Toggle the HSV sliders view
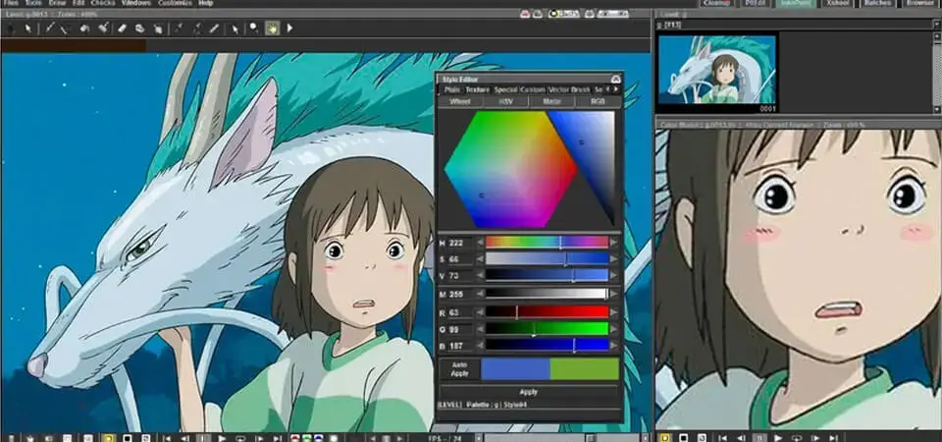 click(506, 101)
